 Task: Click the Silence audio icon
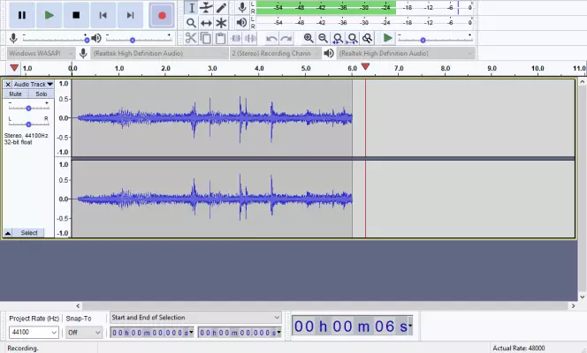pyautogui.click(x=250, y=38)
